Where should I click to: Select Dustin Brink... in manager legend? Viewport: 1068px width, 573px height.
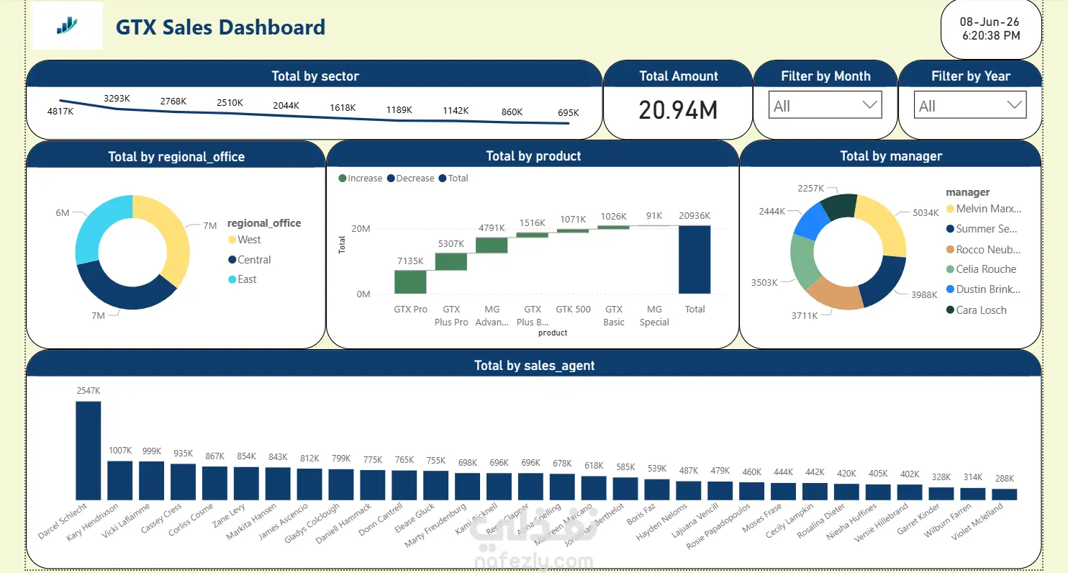click(983, 289)
